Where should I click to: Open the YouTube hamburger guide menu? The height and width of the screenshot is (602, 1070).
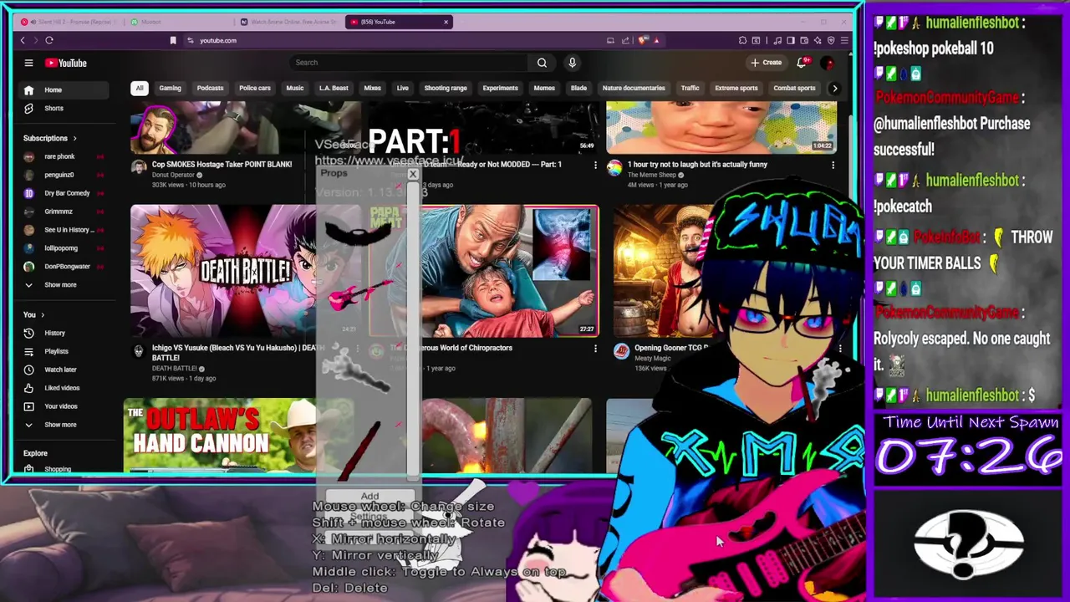coord(28,63)
